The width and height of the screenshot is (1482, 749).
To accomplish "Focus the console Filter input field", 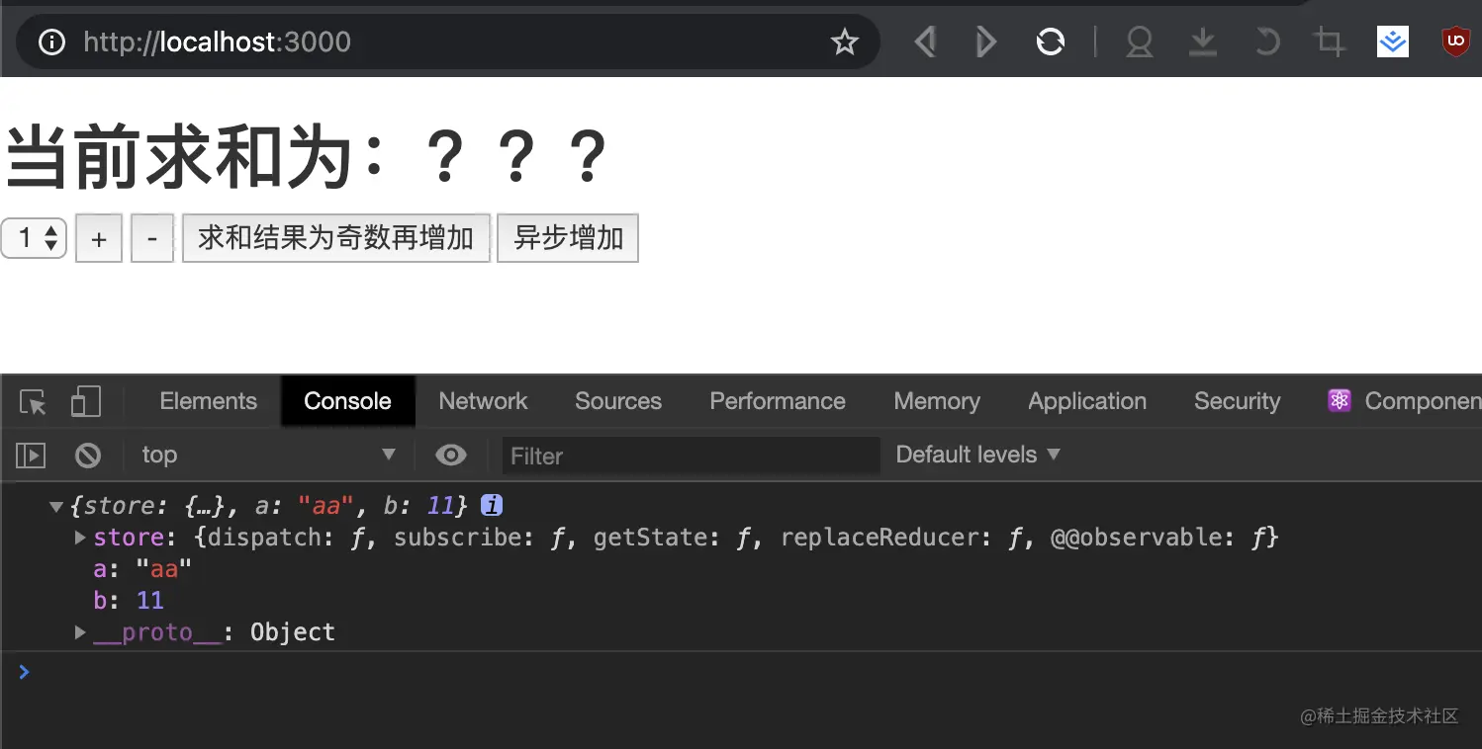I will (691, 456).
